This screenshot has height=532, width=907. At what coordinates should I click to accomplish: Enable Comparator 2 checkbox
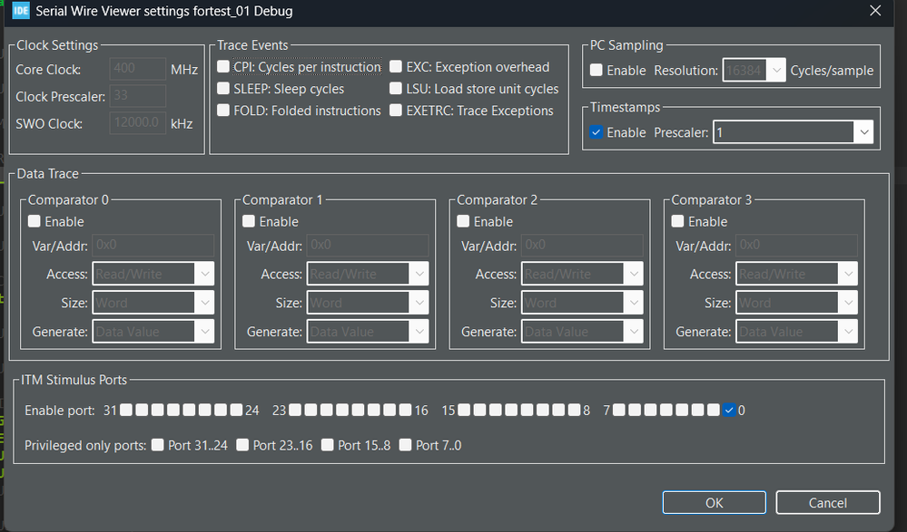point(463,222)
